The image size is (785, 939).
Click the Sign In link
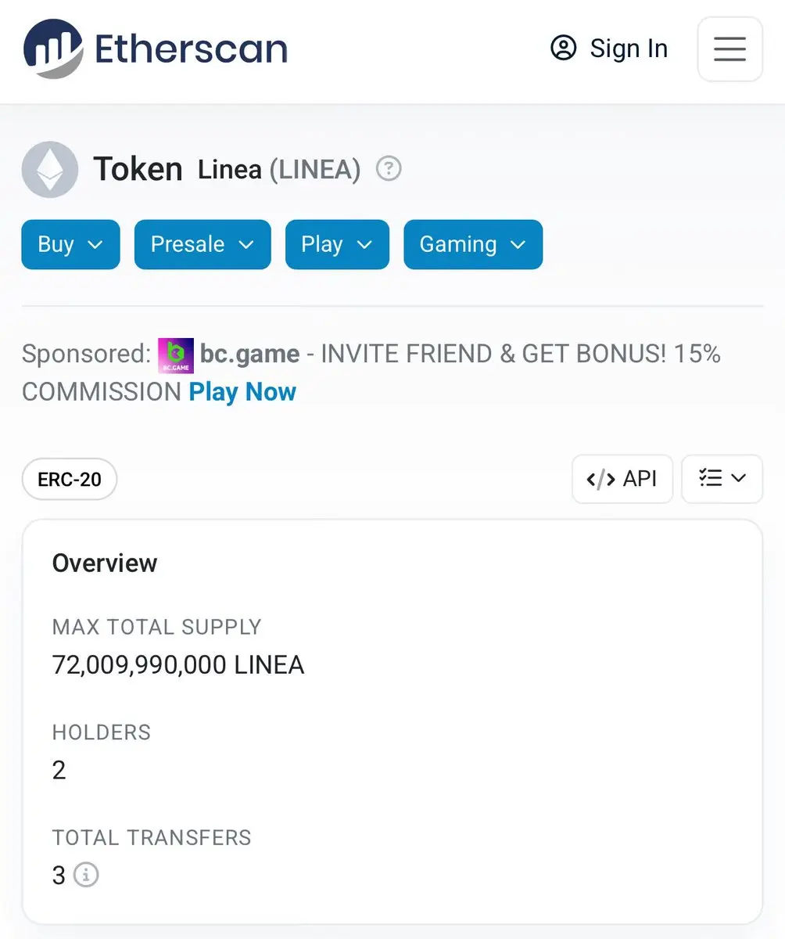pyautogui.click(x=629, y=49)
